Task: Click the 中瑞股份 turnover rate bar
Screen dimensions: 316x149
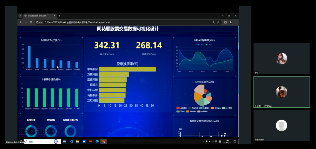Action: point(127,69)
